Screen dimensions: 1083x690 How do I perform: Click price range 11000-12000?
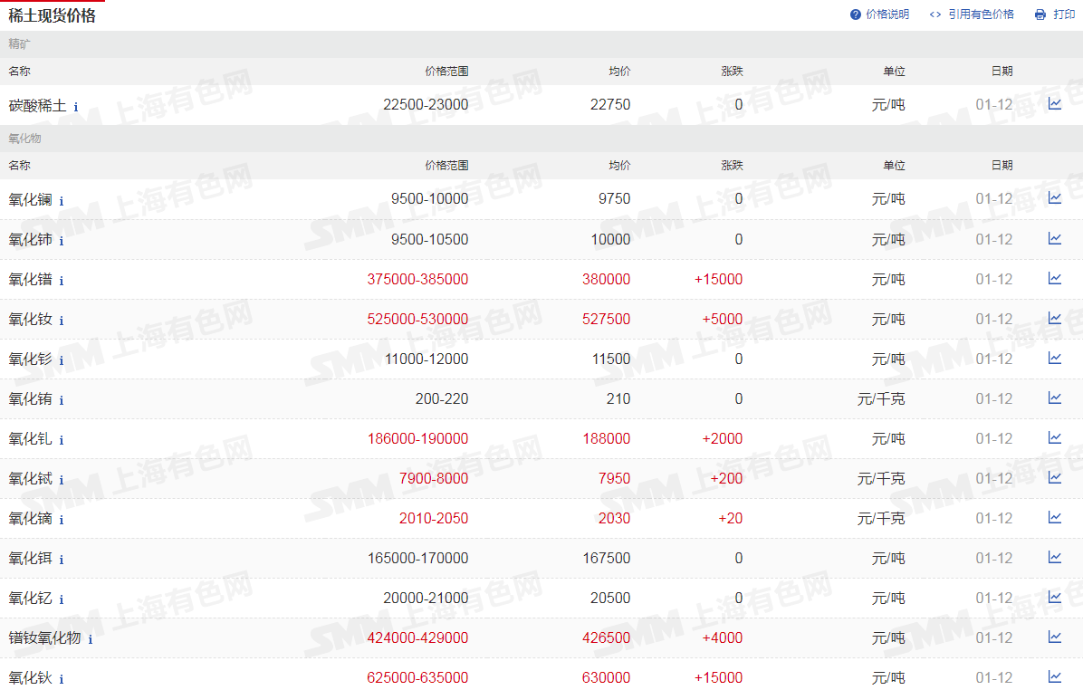pyautogui.click(x=426, y=359)
